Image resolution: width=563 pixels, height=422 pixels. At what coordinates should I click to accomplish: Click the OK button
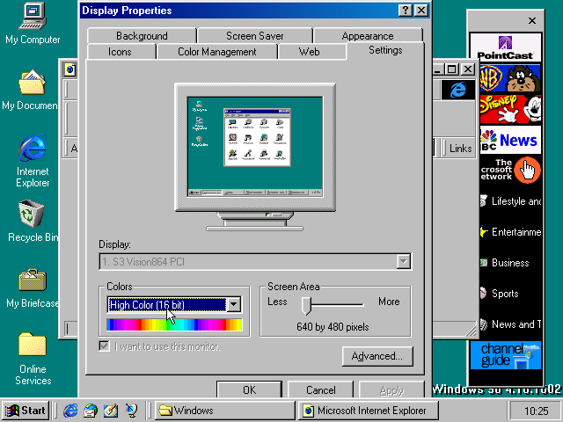pyautogui.click(x=249, y=389)
